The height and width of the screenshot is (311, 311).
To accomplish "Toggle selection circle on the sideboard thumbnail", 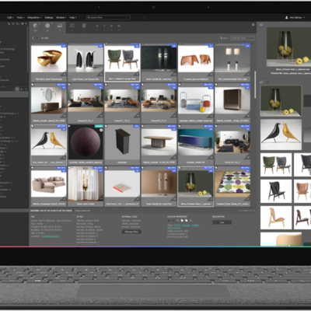I will pos(33,85).
